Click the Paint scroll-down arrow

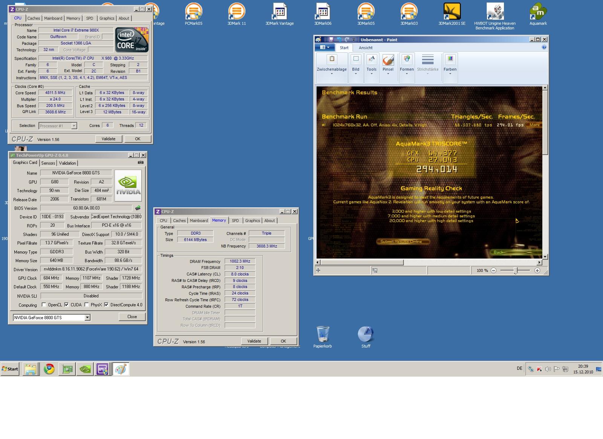(545, 257)
